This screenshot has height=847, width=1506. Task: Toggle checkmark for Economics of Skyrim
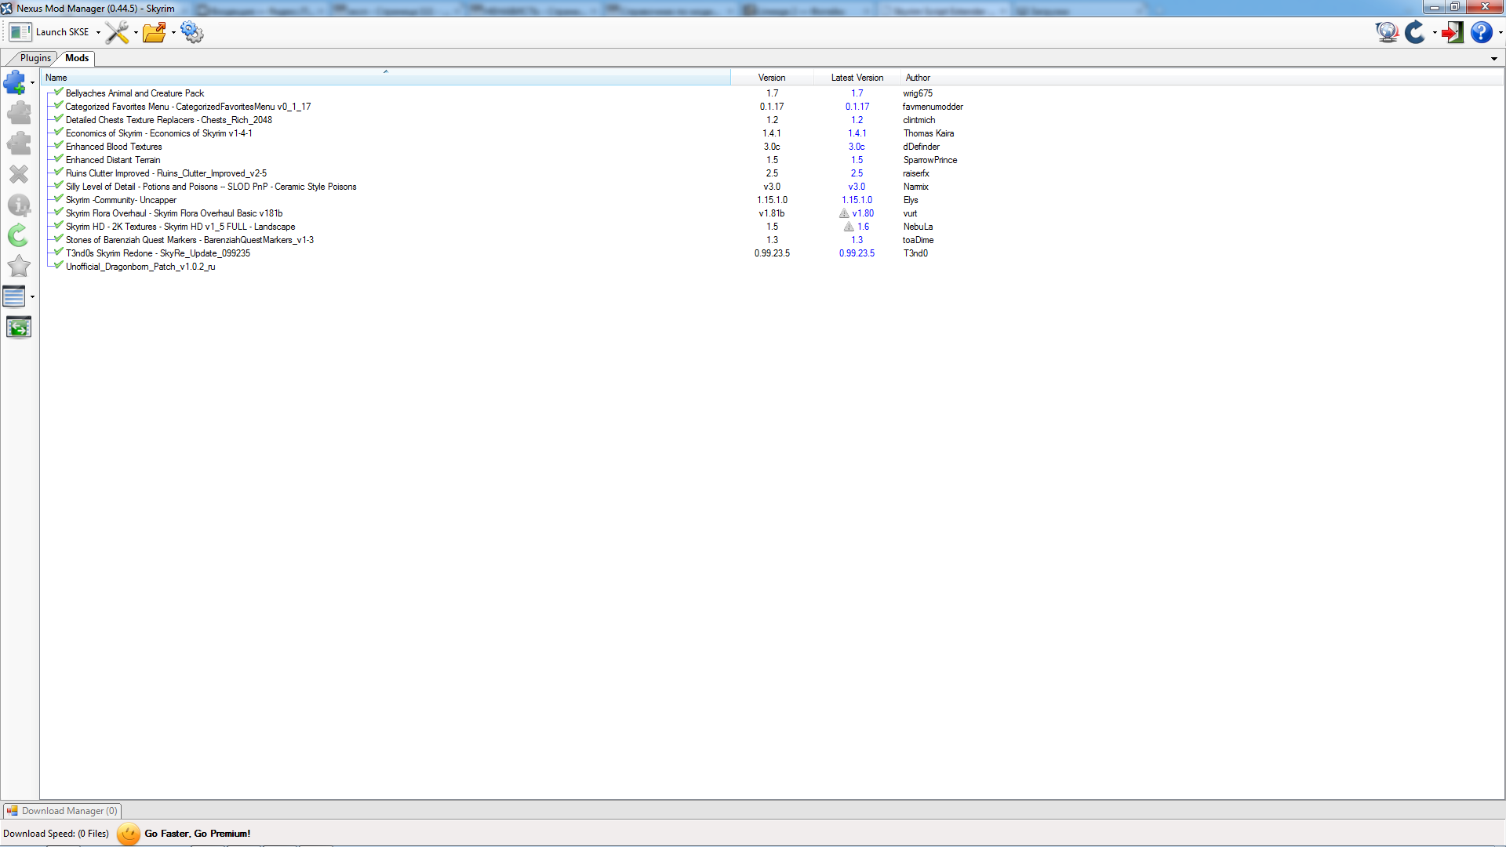pyautogui.click(x=59, y=133)
